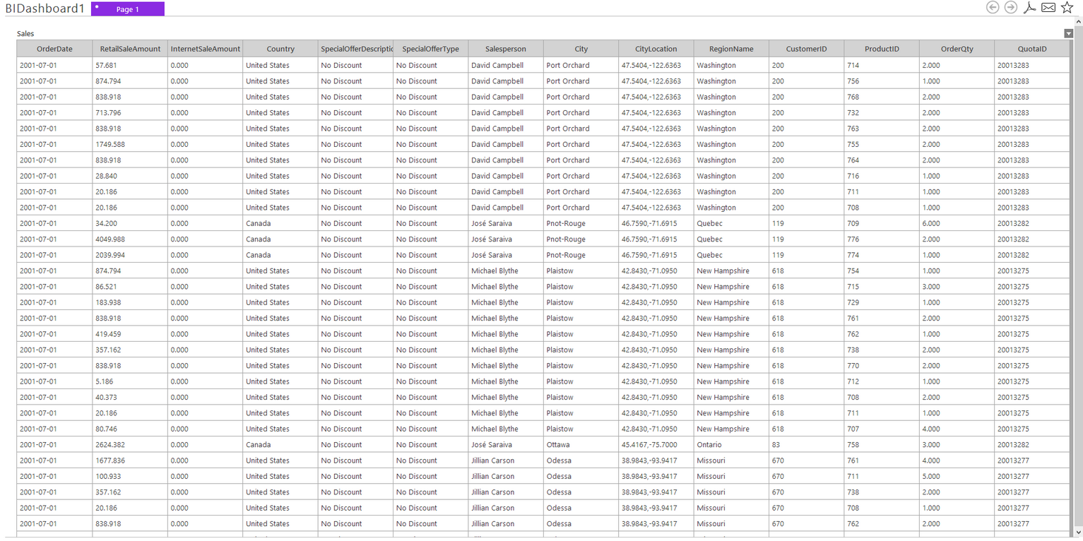The height and width of the screenshot is (541, 1083).
Task: Select the retail amount cell 713.796
Action: (130, 112)
